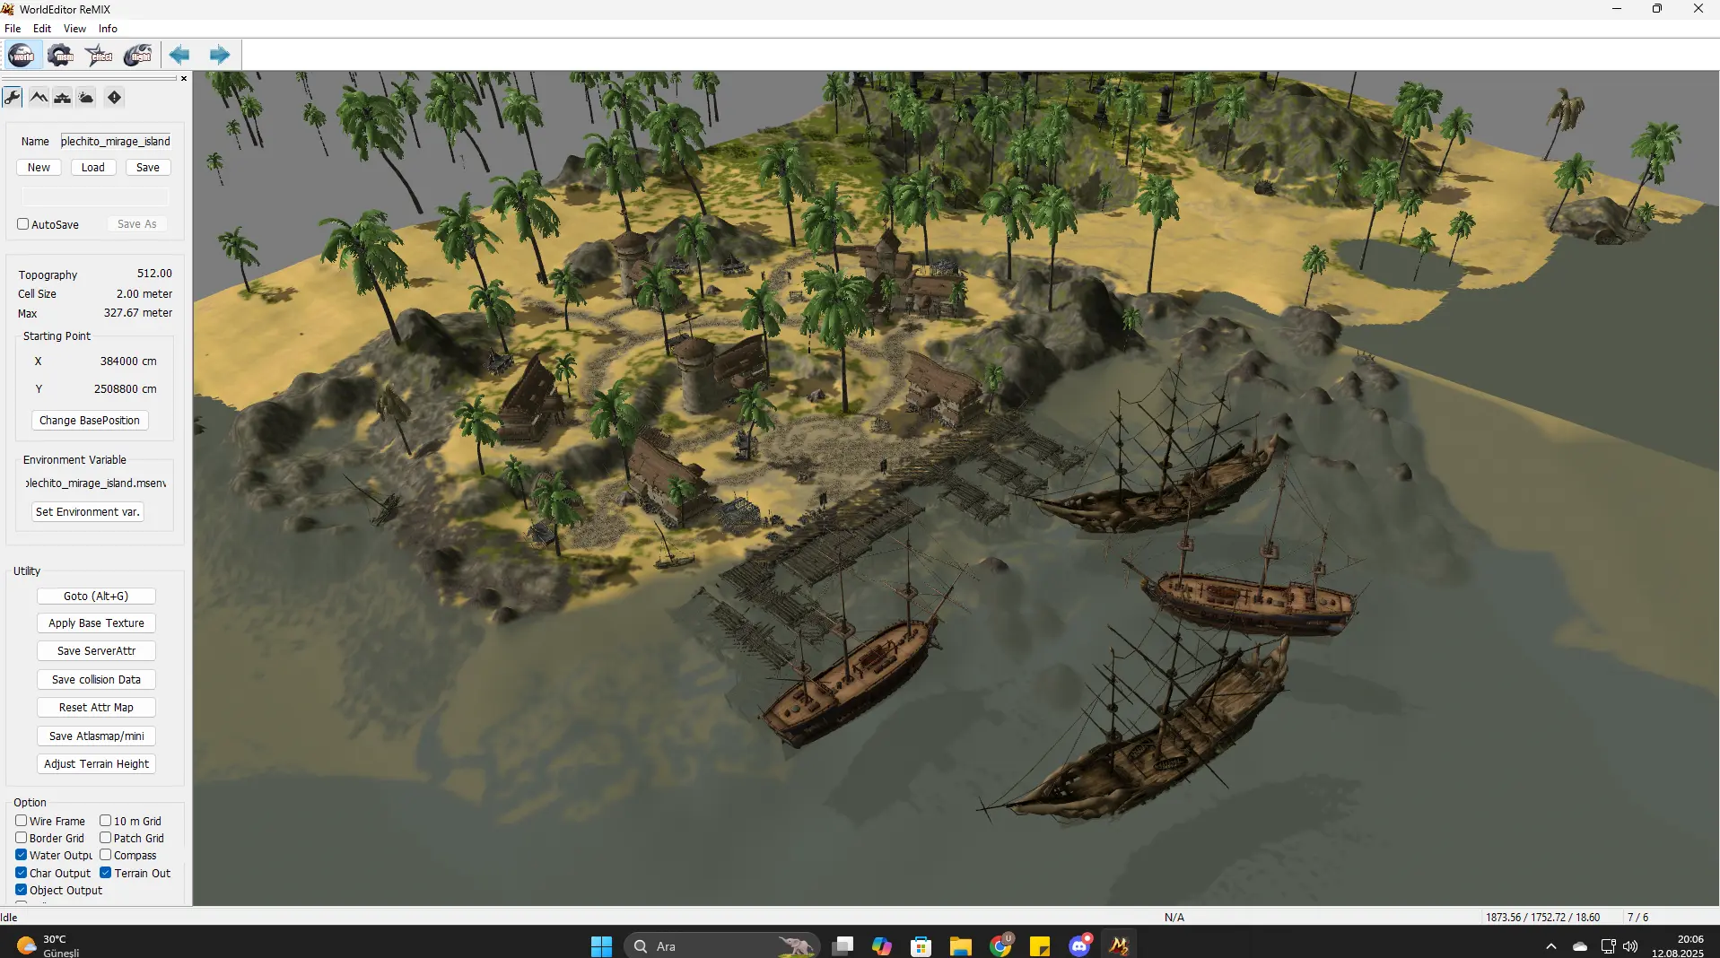The width and height of the screenshot is (1720, 958).
Task: Click the Cell Size value 2.00 meter
Action: (144, 294)
